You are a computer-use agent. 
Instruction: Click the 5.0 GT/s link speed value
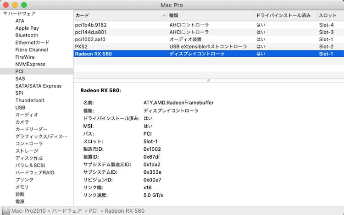pyautogui.click(x=153, y=195)
